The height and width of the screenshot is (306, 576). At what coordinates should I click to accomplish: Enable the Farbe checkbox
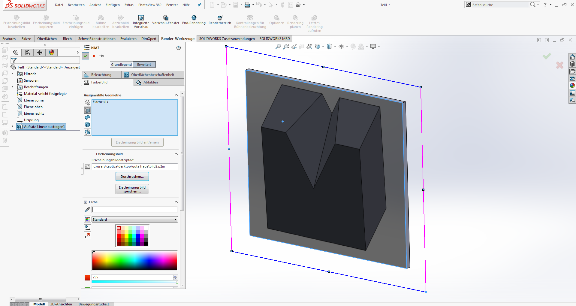(x=86, y=202)
